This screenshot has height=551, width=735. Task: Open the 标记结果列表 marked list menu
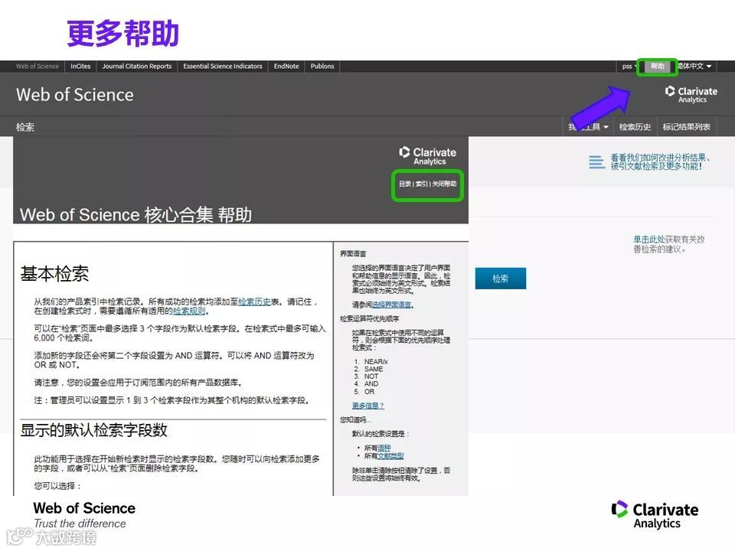click(x=686, y=127)
